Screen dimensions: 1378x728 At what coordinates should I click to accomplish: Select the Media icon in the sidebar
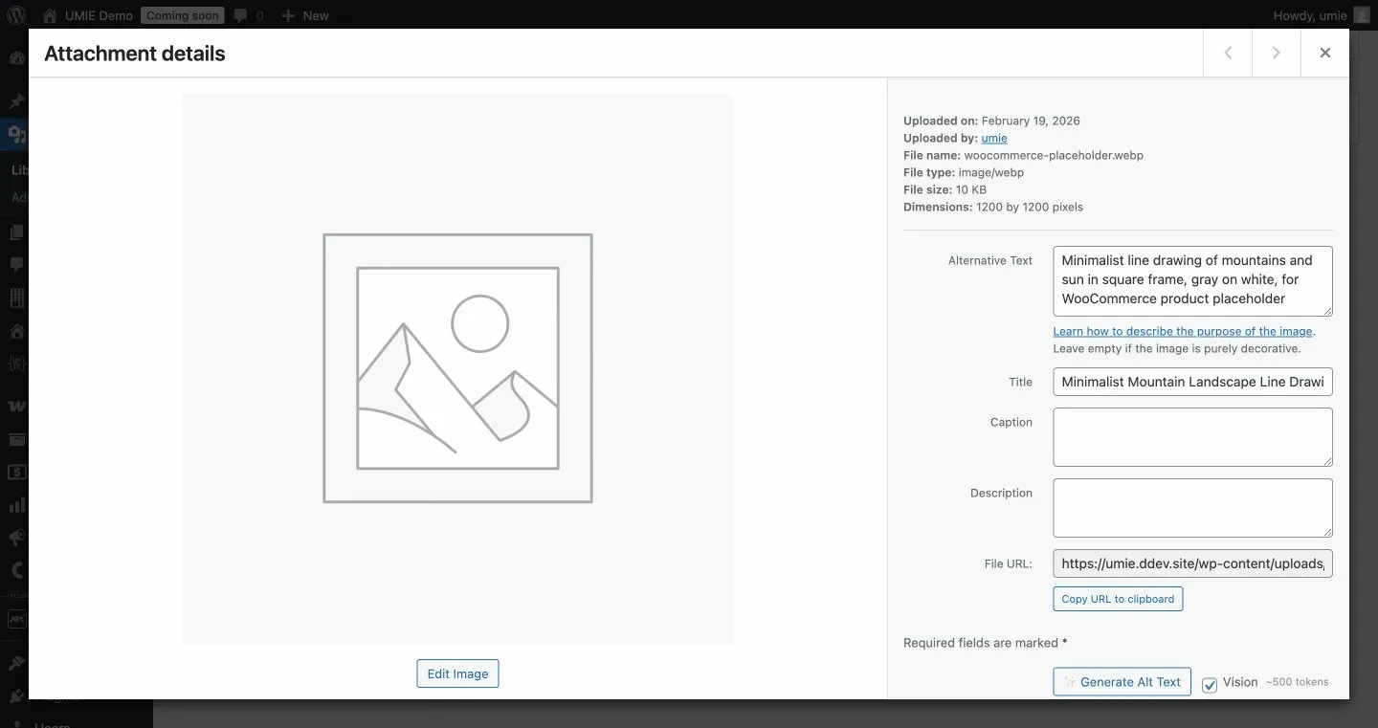coord(16,134)
